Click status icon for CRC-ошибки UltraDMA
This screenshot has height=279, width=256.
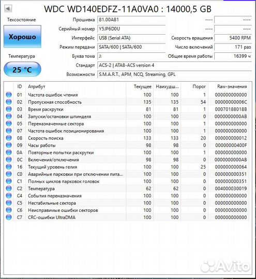tap(9, 217)
